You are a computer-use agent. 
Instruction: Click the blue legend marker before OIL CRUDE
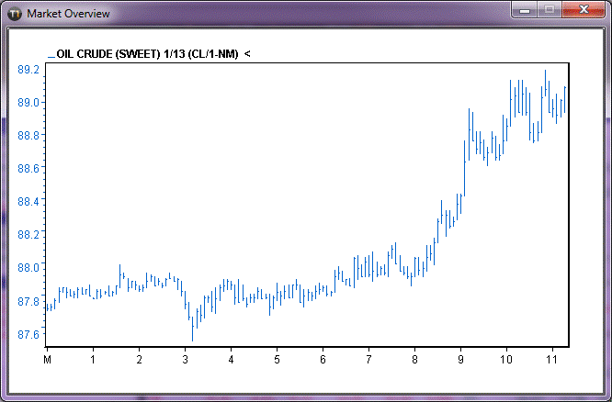pyautogui.click(x=51, y=55)
